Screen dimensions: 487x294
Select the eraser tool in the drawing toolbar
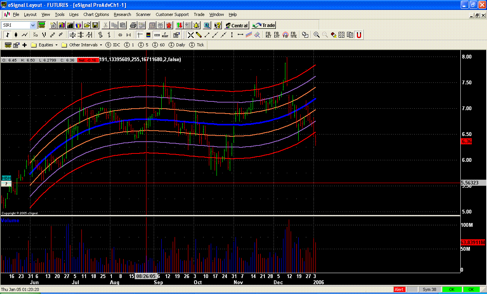tap(333, 35)
